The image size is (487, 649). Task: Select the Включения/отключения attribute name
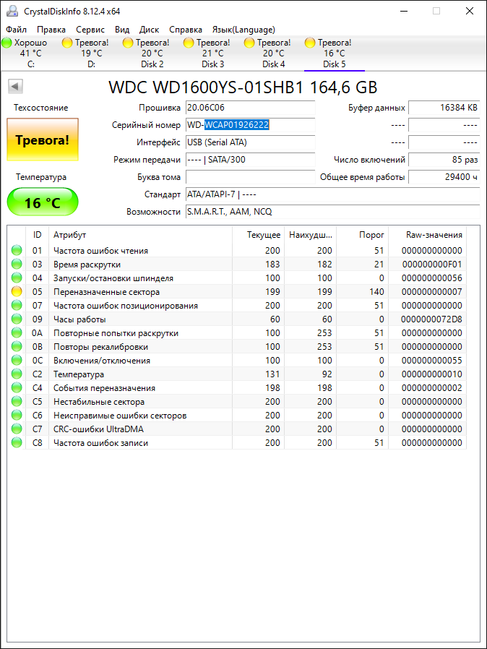(102, 361)
